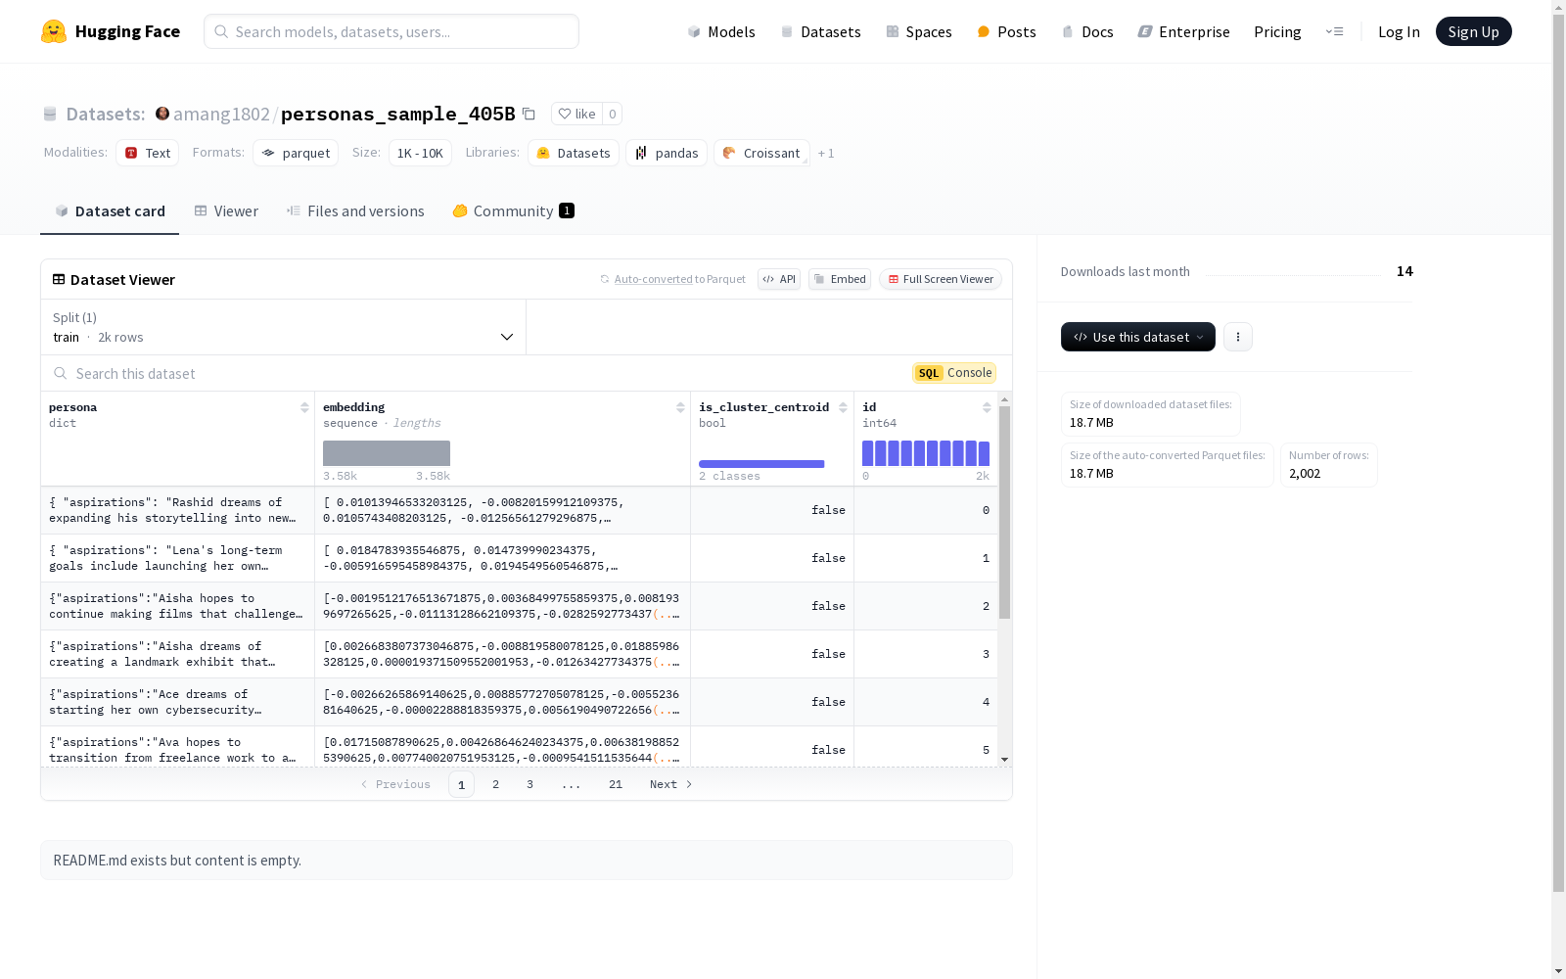Viewport: 1566px width, 979px height.
Task: Switch to Files and versions tab
Action: click(355, 210)
